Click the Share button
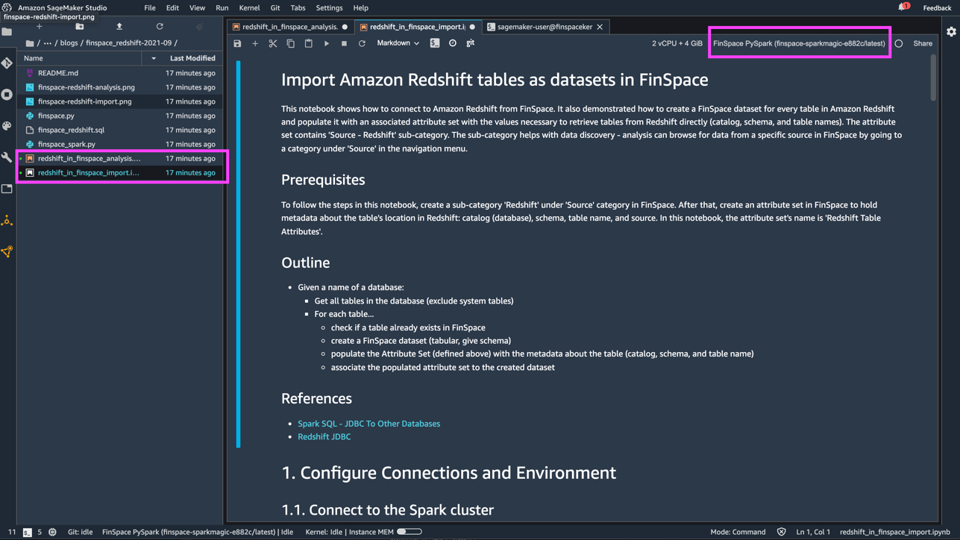960x540 pixels. (923, 43)
